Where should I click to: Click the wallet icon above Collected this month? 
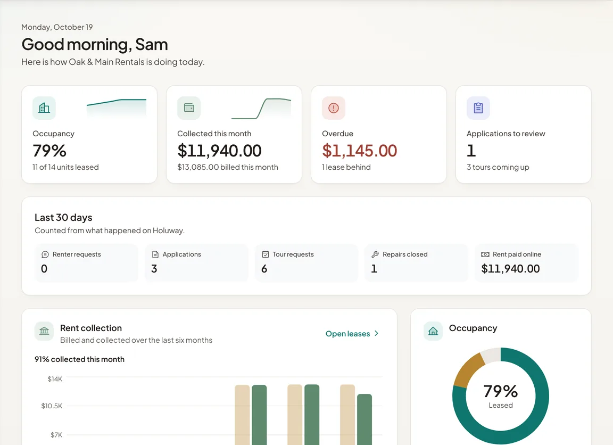click(189, 108)
